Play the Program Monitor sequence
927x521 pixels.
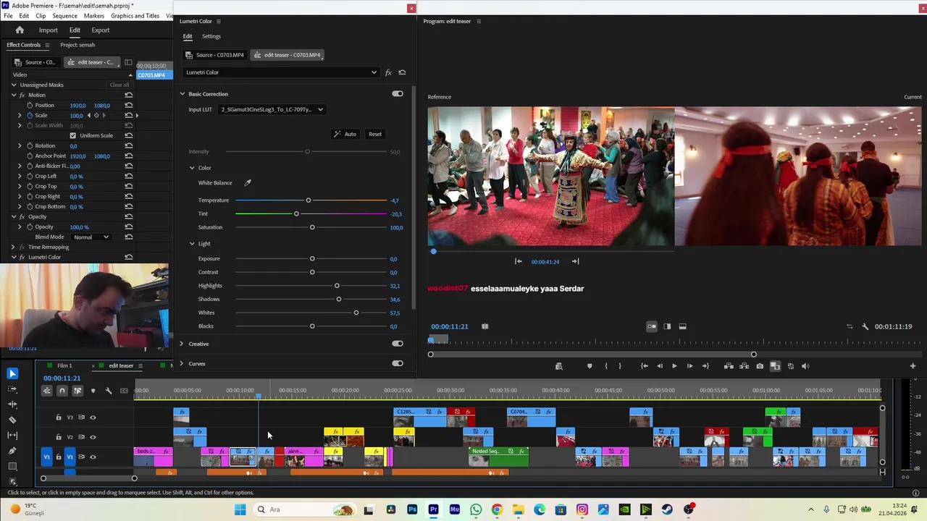[x=674, y=366]
